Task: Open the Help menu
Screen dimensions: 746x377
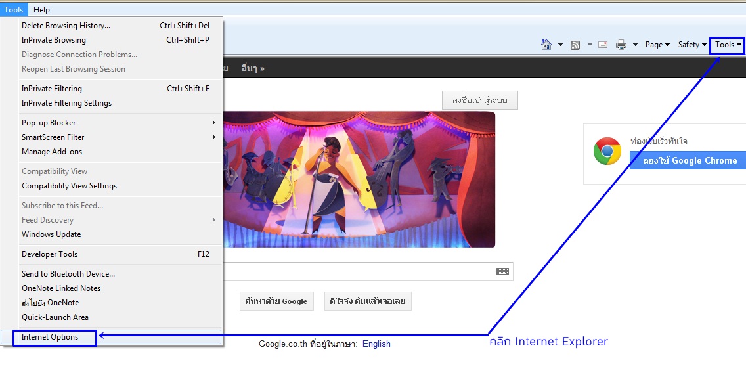Action: 41,9
